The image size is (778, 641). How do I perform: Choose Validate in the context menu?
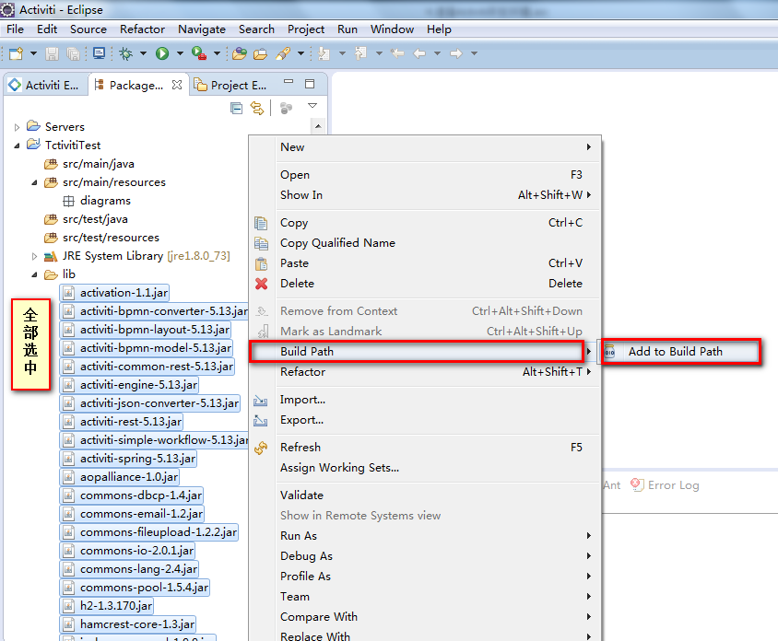click(422, 495)
